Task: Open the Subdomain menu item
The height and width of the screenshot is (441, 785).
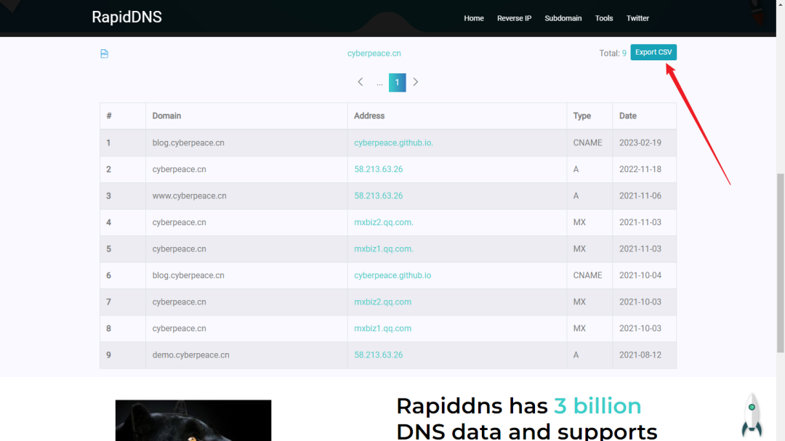Action: (x=563, y=18)
